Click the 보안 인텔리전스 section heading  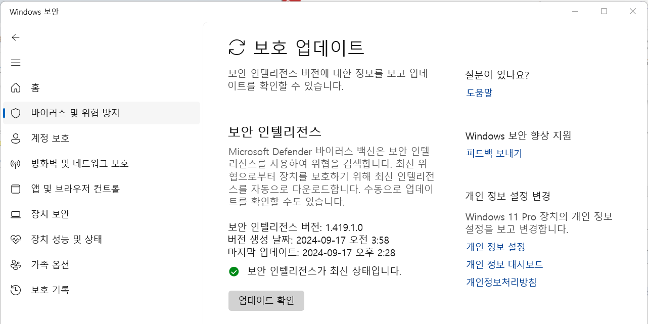275,132
